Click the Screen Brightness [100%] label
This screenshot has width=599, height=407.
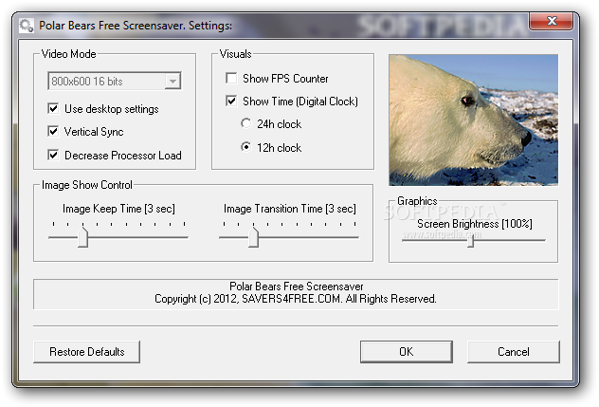tap(475, 224)
